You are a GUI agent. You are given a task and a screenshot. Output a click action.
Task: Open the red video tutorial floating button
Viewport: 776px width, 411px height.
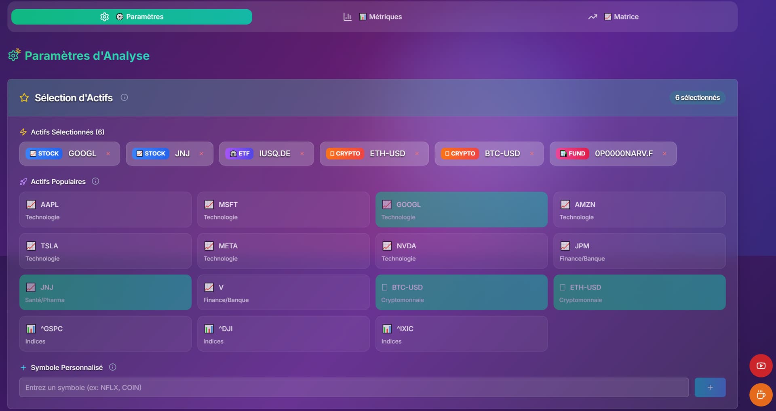(761, 366)
